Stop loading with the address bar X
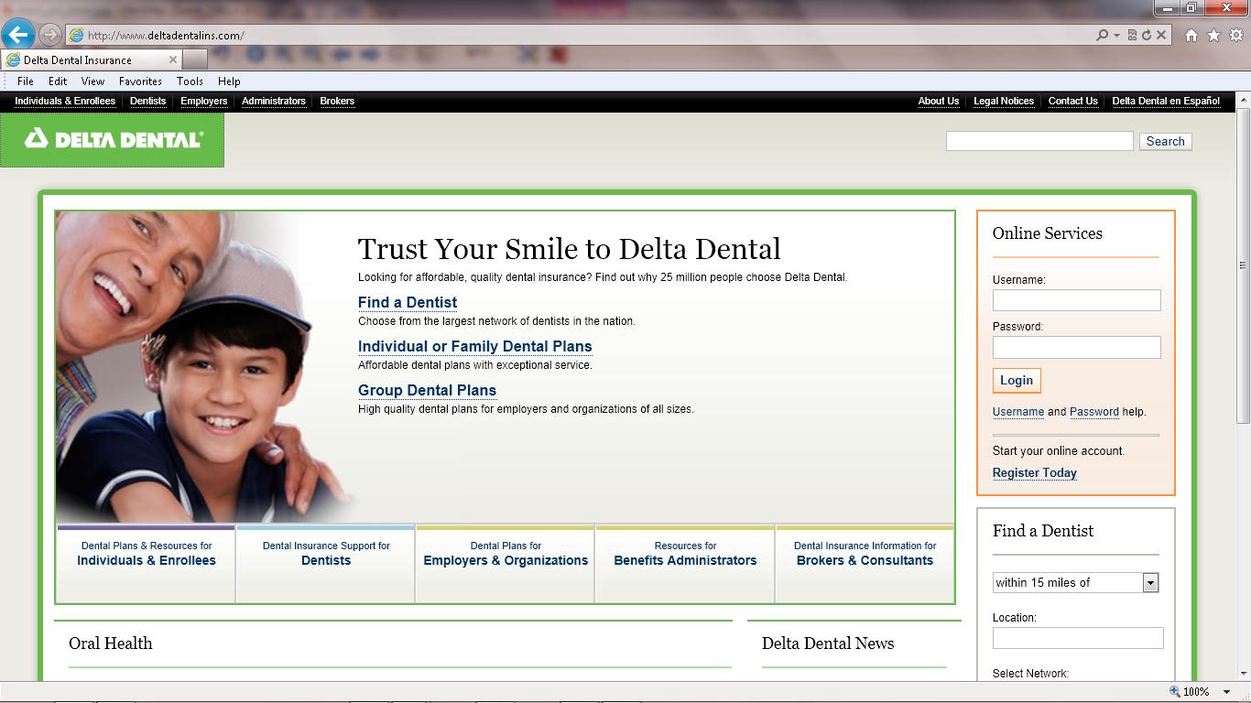 coord(1161,35)
